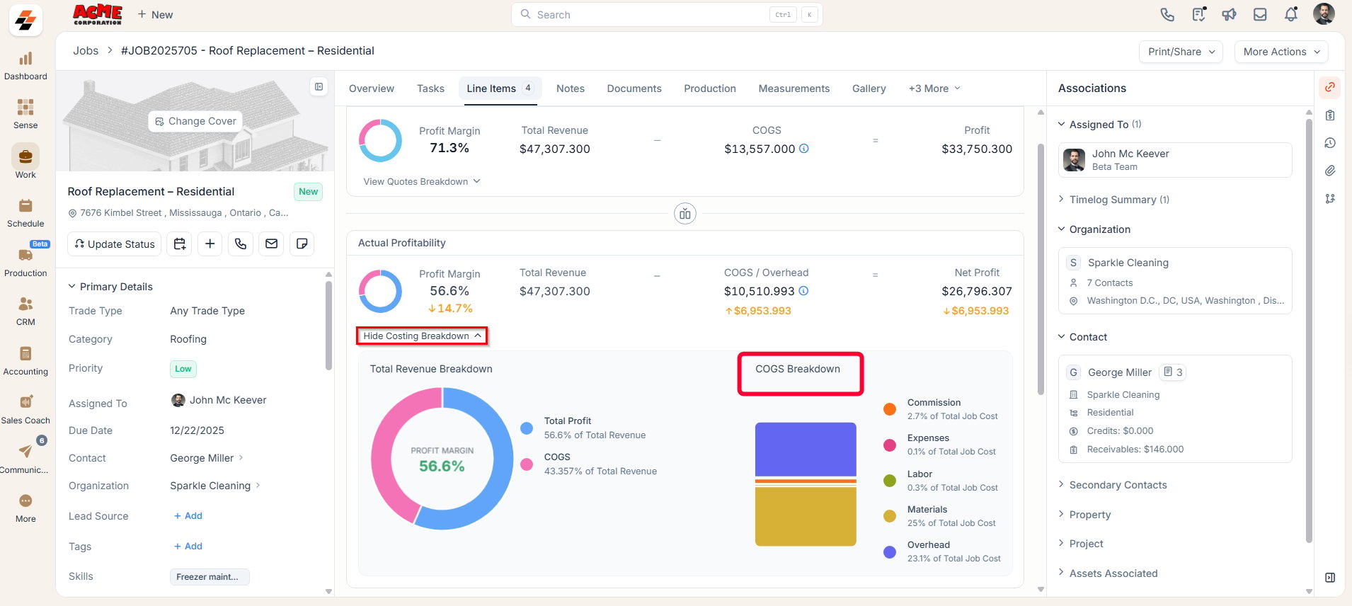The width and height of the screenshot is (1352, 606).
Task: Open the Print/Share dropdown
Action: pyautogui.click(x=1181, y=52)
